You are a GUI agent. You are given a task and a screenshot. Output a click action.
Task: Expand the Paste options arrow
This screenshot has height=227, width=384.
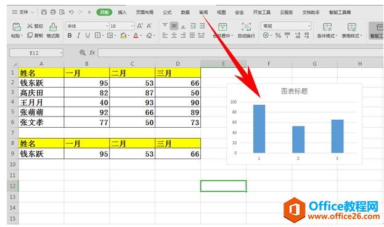click(22, 36)
